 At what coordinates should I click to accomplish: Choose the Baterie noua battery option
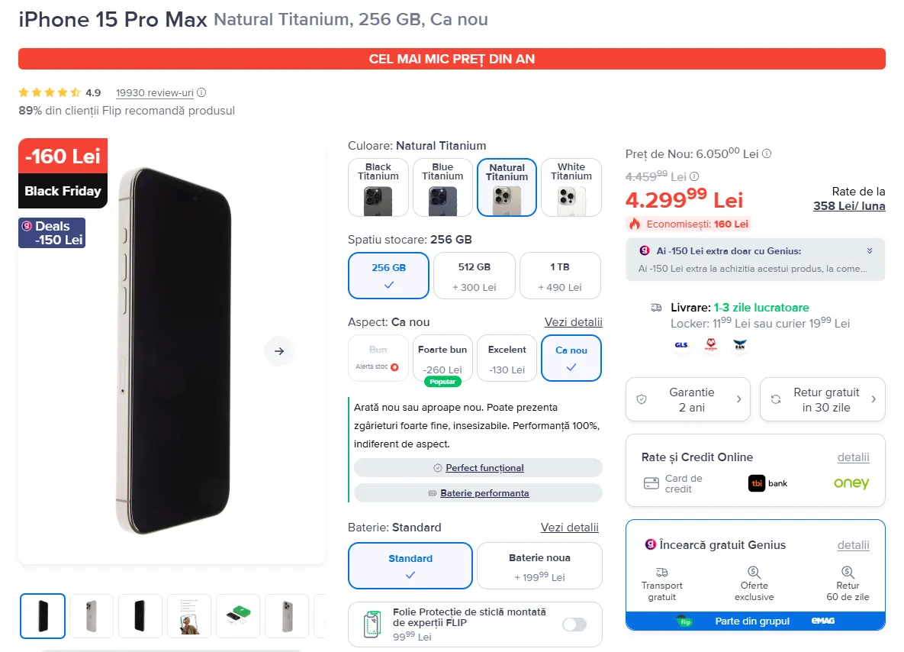coord(539,566)
